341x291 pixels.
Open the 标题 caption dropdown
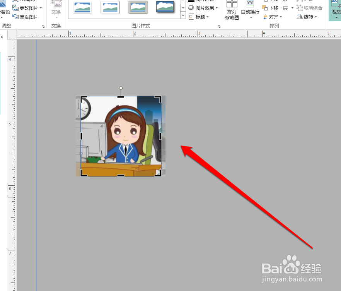[x=199, y=17]
